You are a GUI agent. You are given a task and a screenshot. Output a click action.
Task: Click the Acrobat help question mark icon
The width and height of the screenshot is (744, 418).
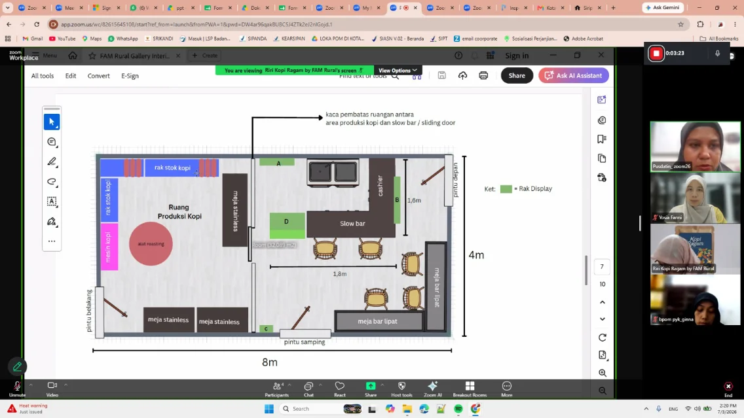pyautogui.click(x=458, y=56)
